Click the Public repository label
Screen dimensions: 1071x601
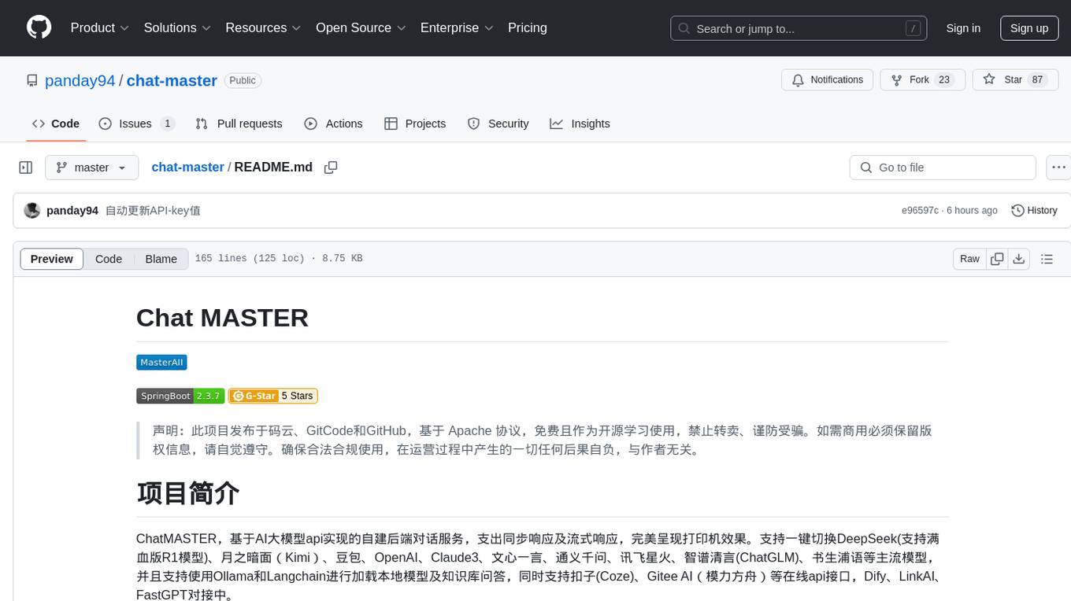coord(243,80)
